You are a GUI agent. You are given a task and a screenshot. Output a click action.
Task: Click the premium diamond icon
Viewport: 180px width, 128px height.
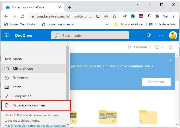point(149,35)
